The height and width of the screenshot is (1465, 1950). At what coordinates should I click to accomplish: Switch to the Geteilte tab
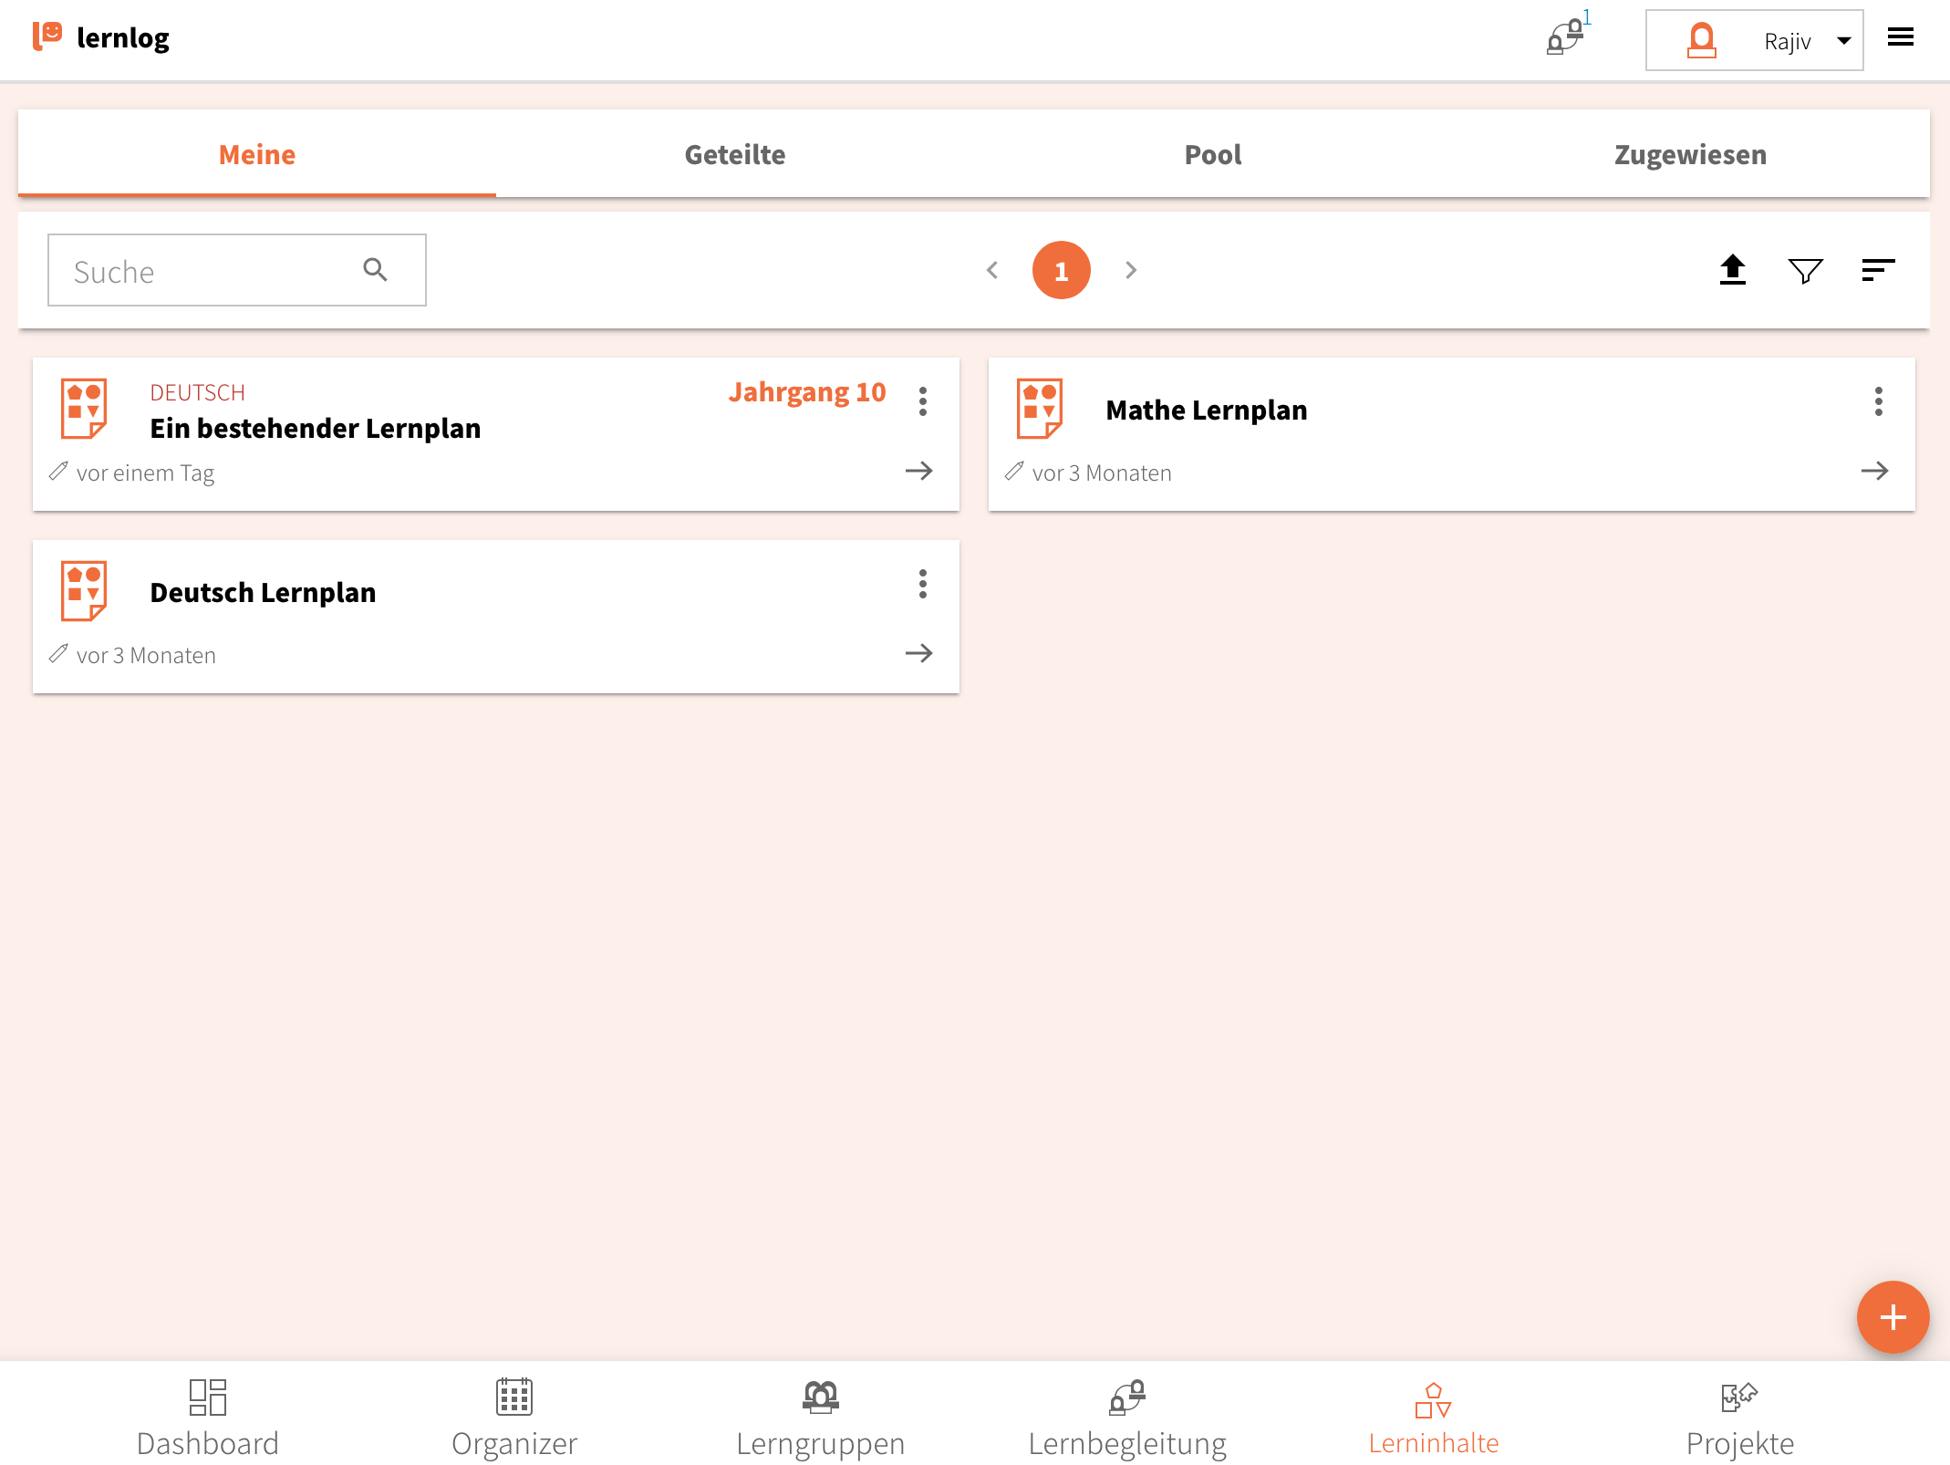pos(734,154)
